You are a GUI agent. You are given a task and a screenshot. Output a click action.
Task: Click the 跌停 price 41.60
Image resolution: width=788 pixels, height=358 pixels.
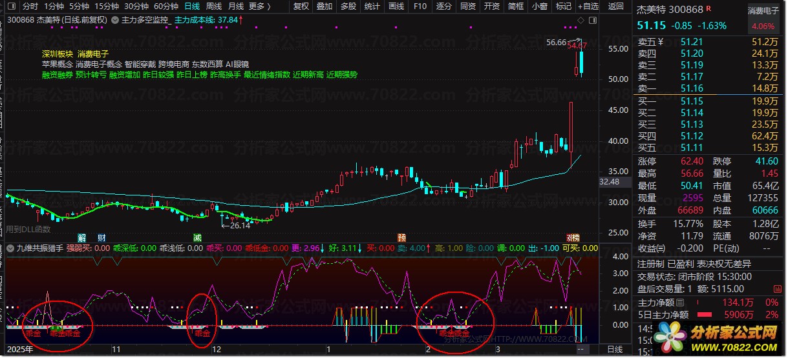[766, 161]
